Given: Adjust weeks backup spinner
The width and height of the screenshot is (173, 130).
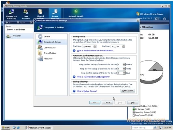Looking at the screenshot, I should tap(124, 69).
